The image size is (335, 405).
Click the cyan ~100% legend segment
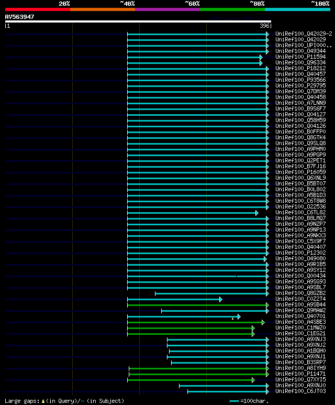pos(298,9)
